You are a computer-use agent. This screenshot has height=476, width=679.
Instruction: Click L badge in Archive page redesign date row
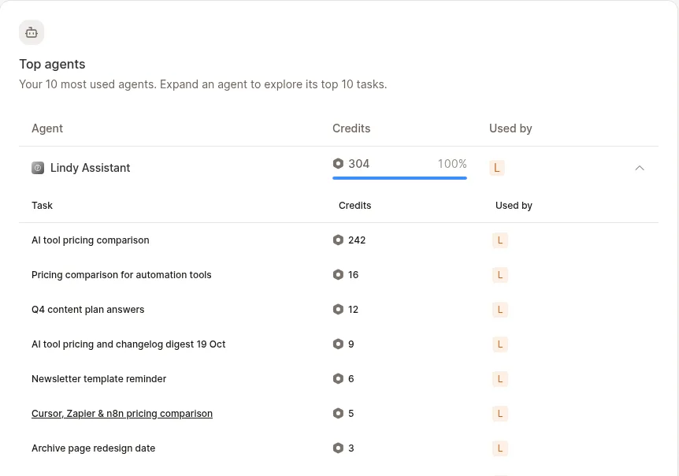tap(500, 448)
